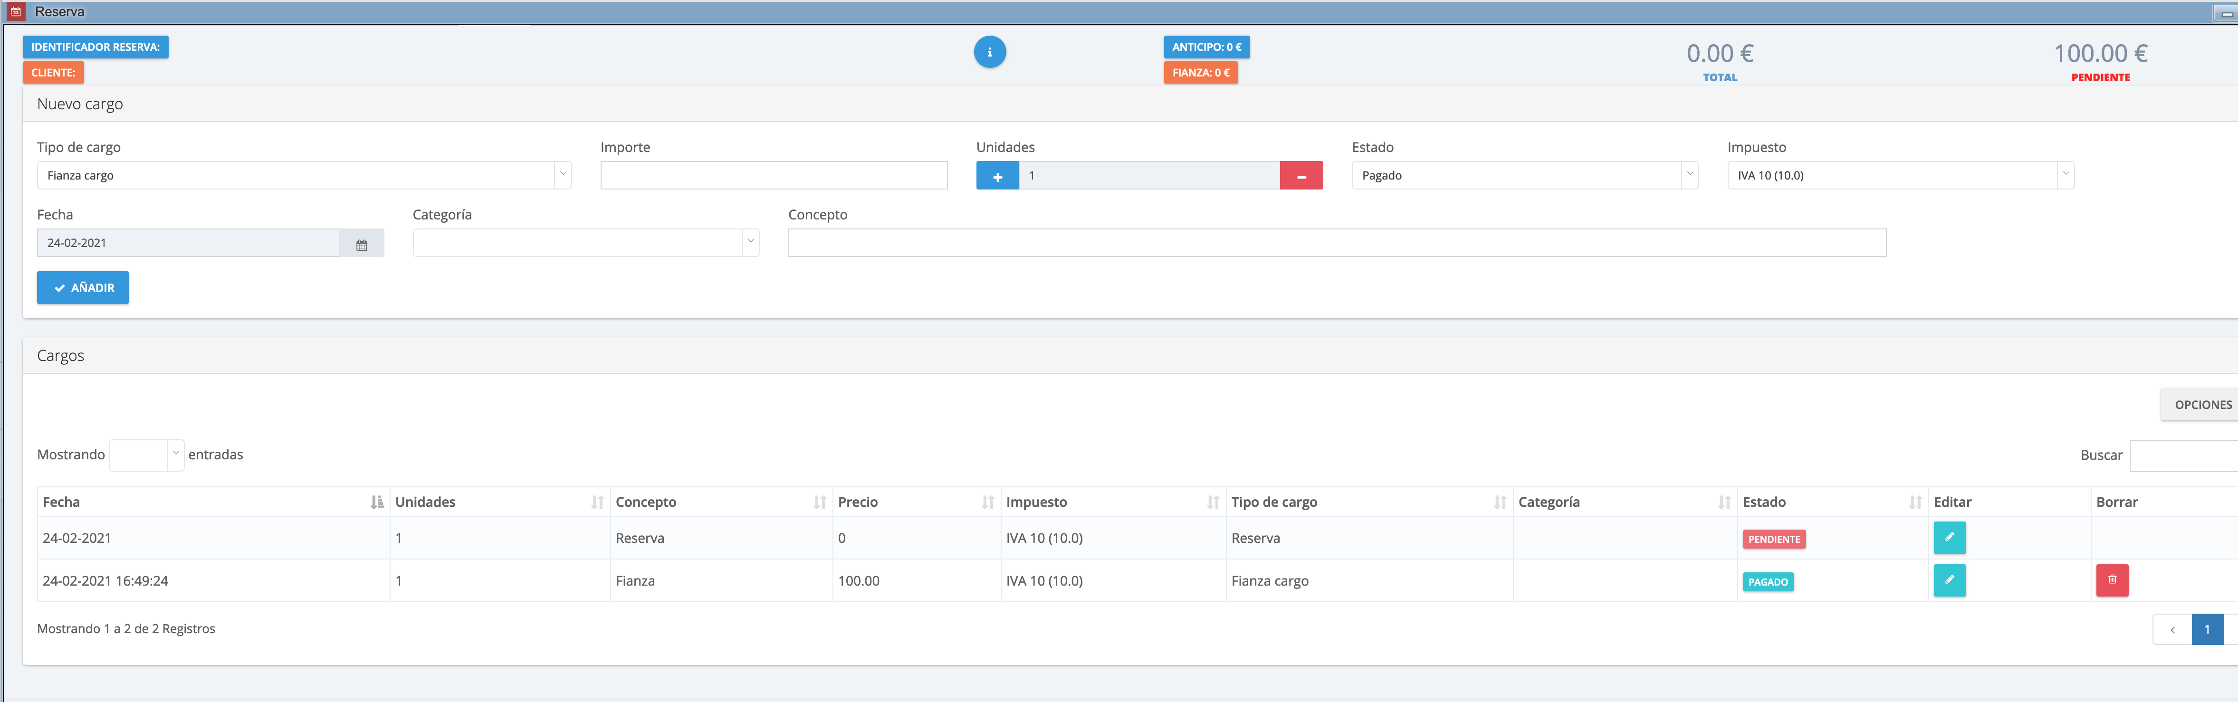2238x702 pixels.
Task: Go to page 1 in pagination
Action: point(2206,630)
